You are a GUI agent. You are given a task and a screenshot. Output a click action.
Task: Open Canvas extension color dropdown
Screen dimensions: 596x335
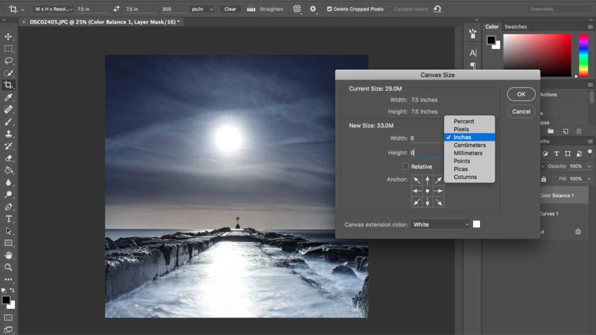(441, 224)
